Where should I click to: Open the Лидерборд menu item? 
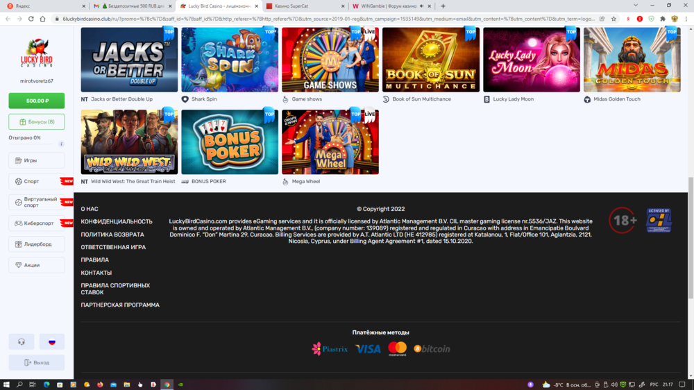[36, 244]
